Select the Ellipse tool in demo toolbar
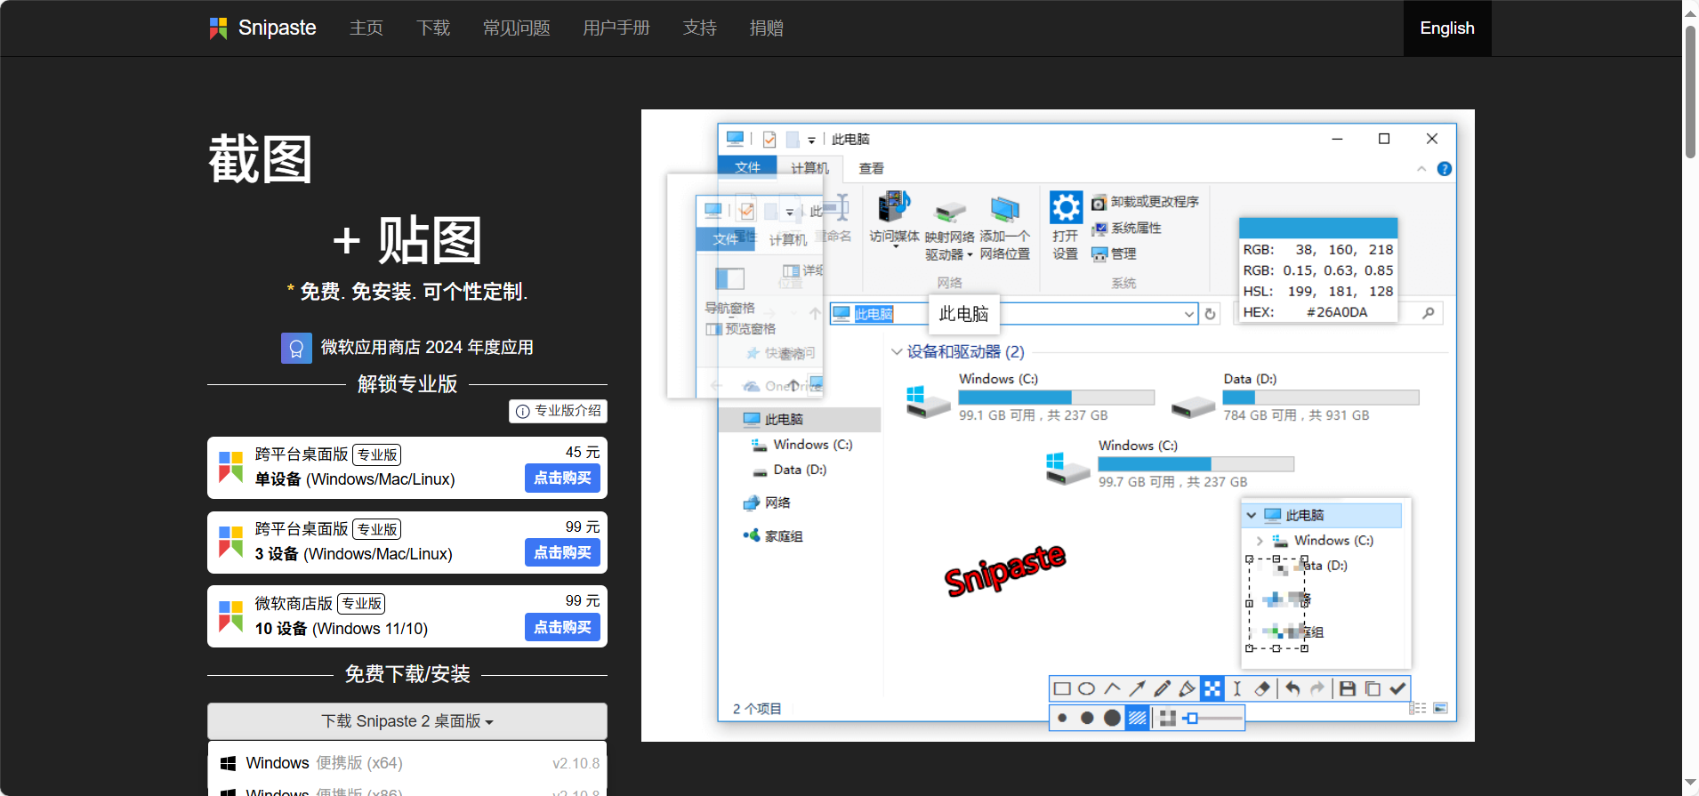The image size is (1699, 796). point(1086,688)
